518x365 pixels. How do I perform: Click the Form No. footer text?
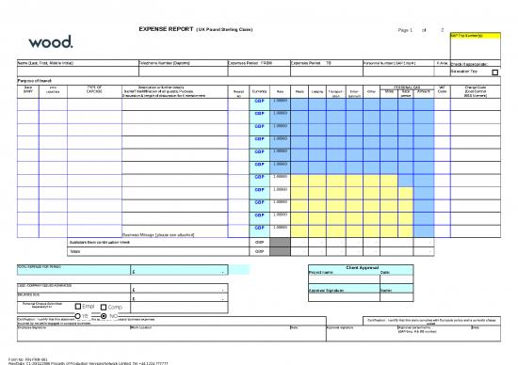[28, 359]
